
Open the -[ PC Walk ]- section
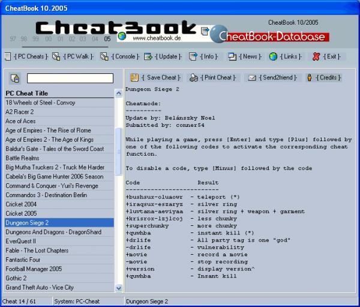(78, 56)
